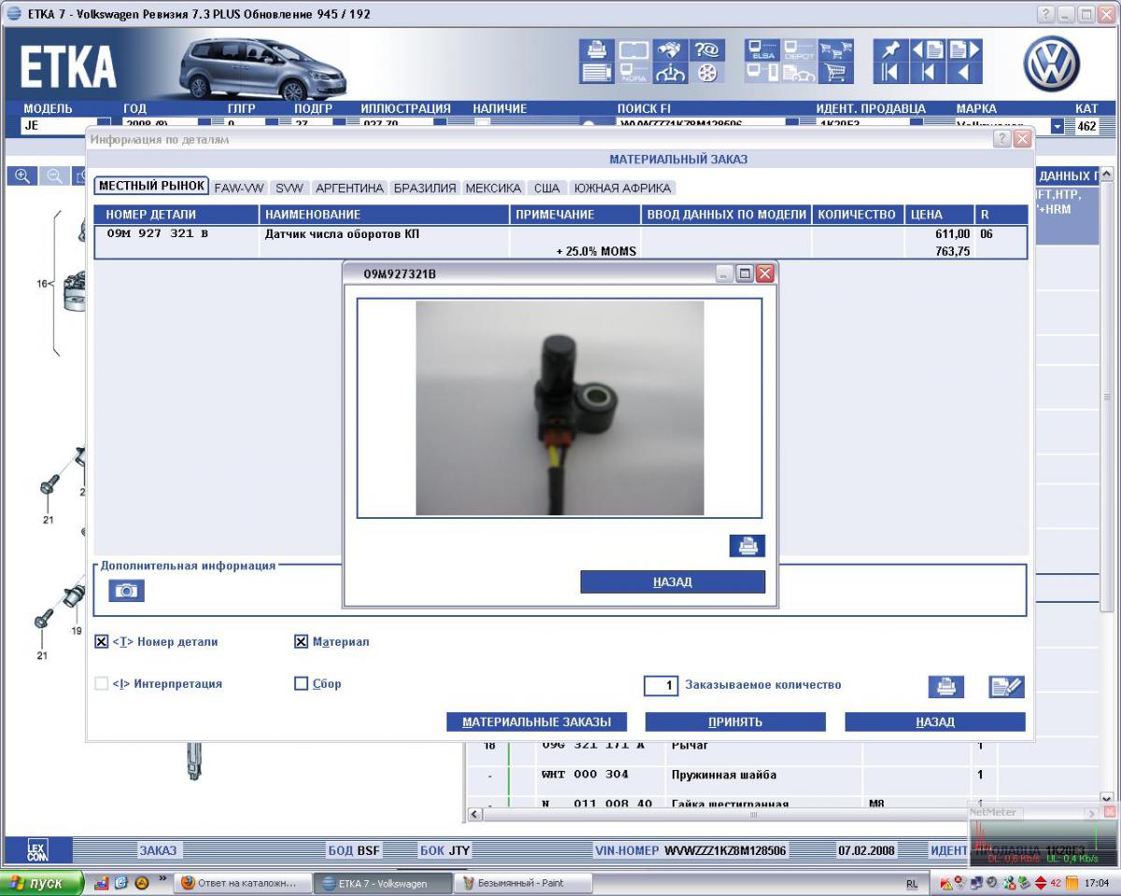Open the ?@ help inquiry icon

pos(707,49)
